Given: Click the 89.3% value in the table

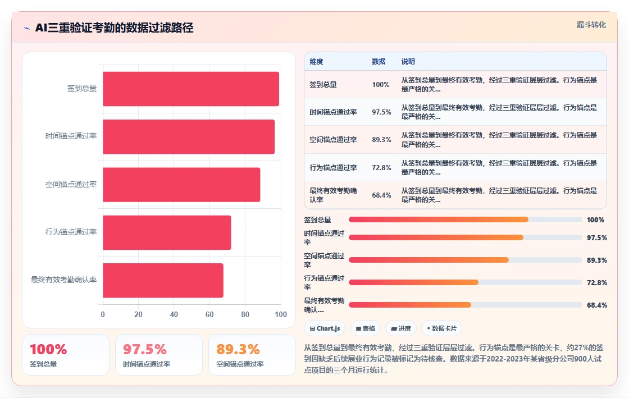Looking at the screenshot, I should 381,140.
